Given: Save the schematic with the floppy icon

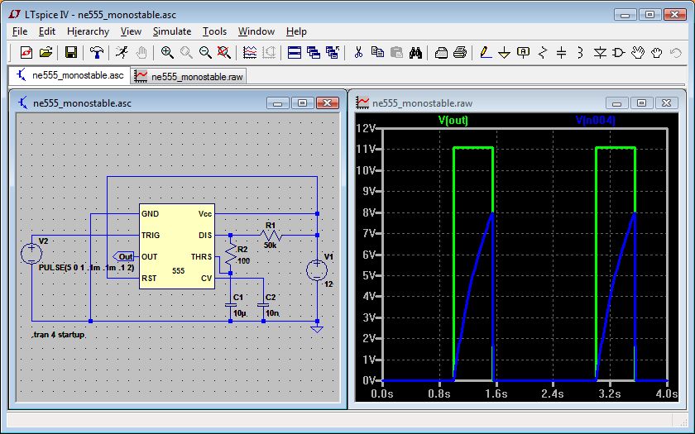Looking at the screenshot, I should pos(71,53).
